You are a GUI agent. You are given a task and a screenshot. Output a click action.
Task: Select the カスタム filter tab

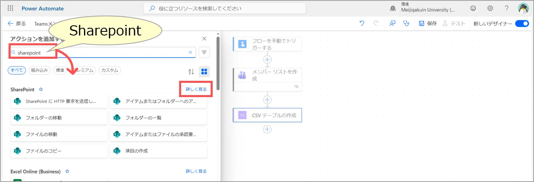click(110, 71)
